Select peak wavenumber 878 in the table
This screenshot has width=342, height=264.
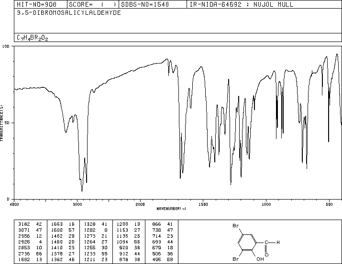124,259
